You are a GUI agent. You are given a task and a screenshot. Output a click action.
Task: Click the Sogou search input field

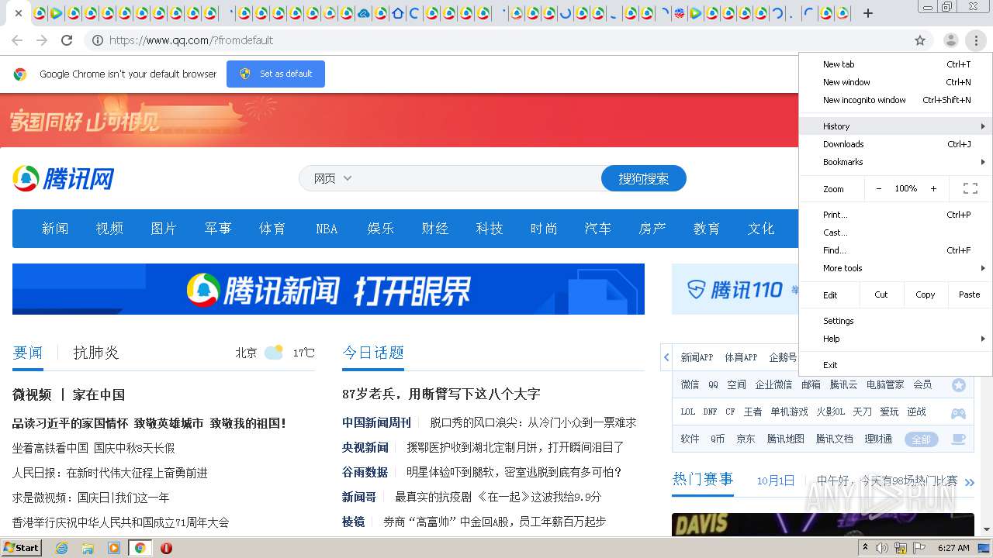[x=477, y=178]
